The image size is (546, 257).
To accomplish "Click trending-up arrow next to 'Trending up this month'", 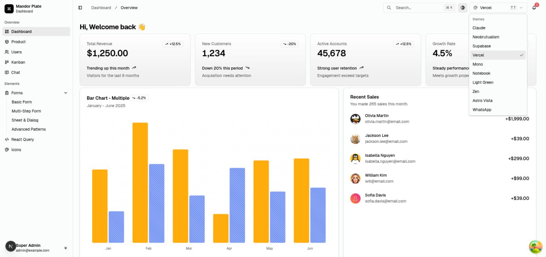I will 134,68.
